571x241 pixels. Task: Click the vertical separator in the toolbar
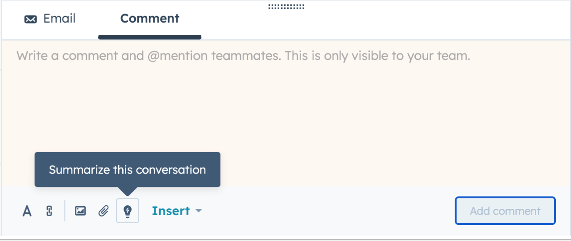click(65, 211)
